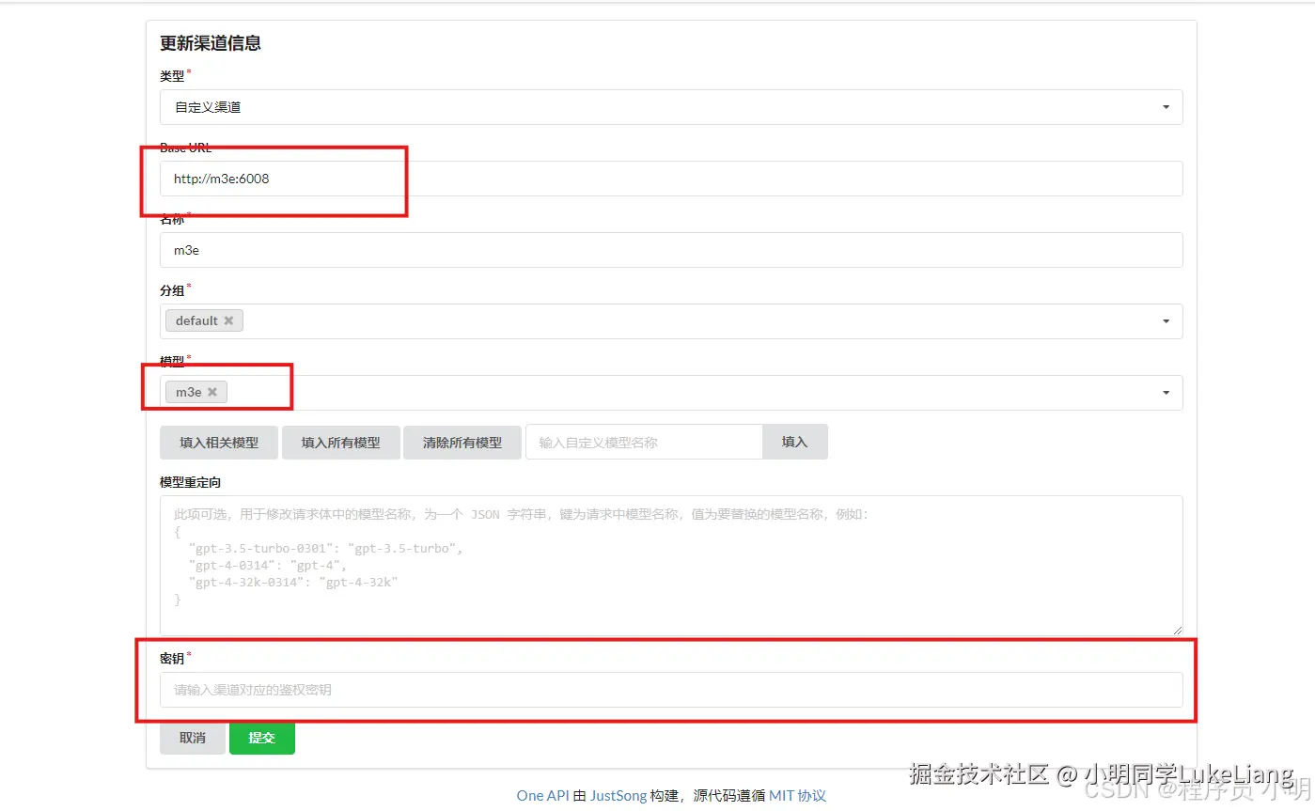The height and width of the screenshot is (811, 1315).
Task: Submit the form with 提交 button
Action: [x=261, y=738]
